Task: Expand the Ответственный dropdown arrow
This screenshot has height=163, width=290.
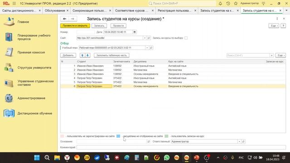Action: [239, 141]
